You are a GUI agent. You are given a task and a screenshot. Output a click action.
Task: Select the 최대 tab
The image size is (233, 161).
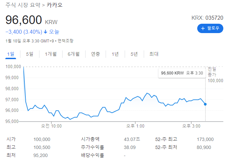click(x=154, y=54)
